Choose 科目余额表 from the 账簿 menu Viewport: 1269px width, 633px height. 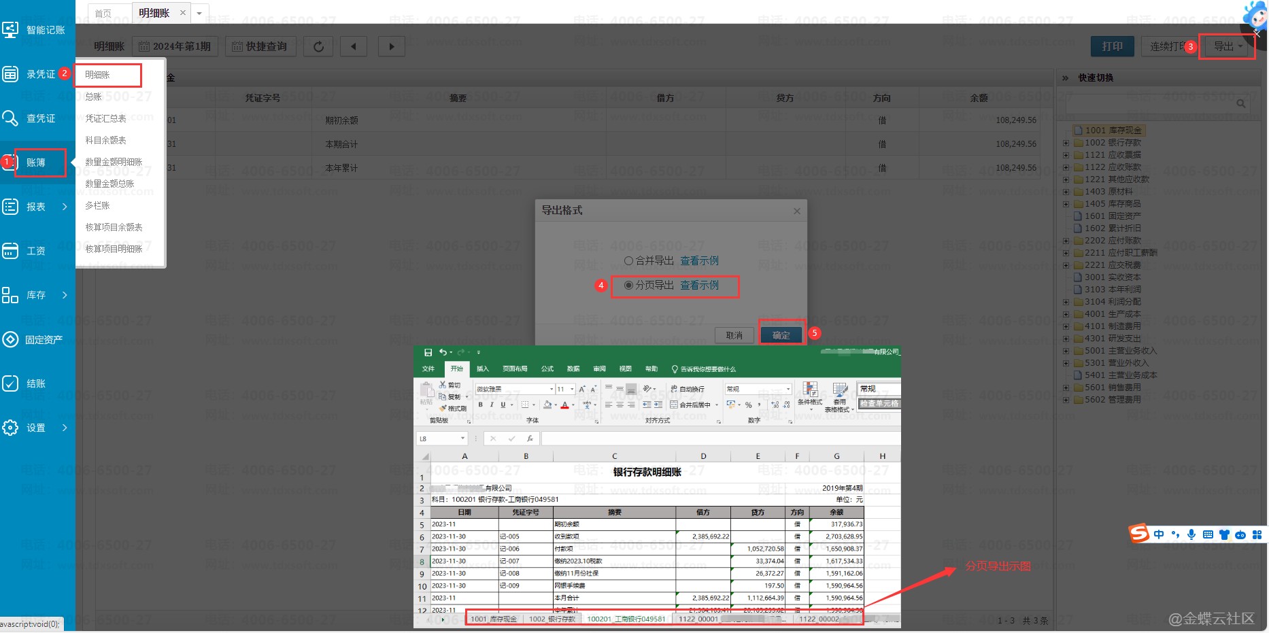[105, 140]
